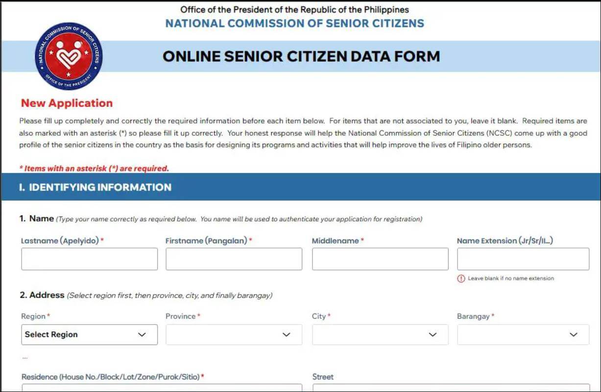Click the Name Extension input field
The height and width of the screenshot is (392, 601).
pos(523,259)
